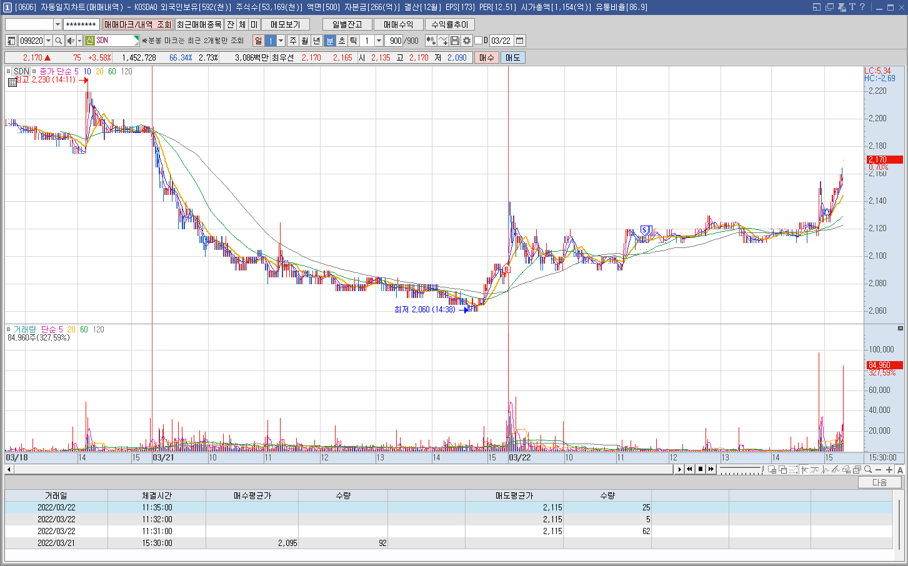Click the data table grid icon on chart
Viewport: 908px width, 566px height.
coord(12,82)
